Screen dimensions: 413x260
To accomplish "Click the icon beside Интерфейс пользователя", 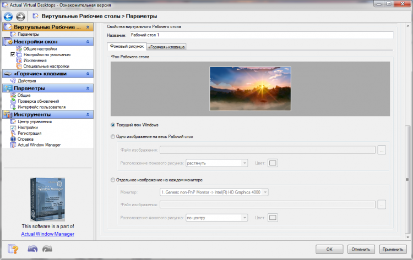I will coord(13,107).
